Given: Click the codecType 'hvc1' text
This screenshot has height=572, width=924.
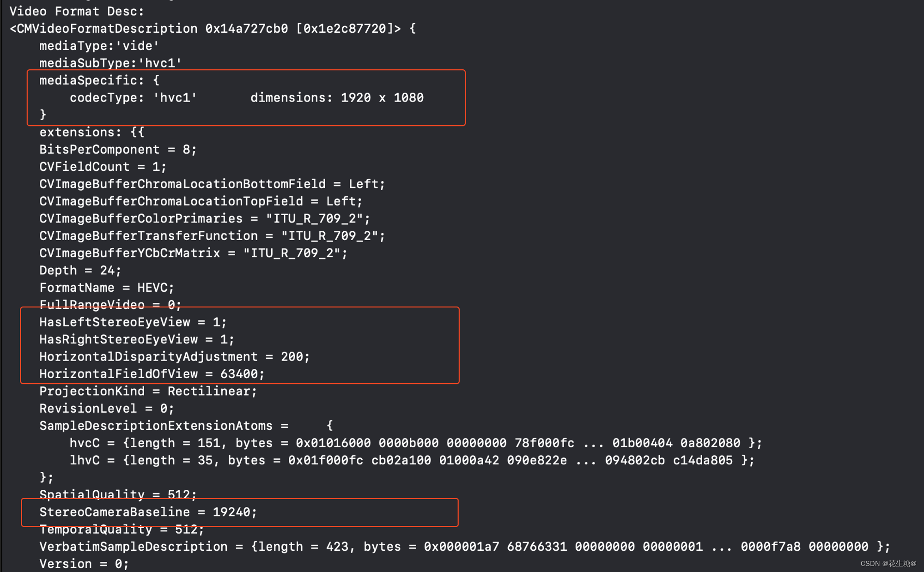Looking at the screenshot, I should click(133, 98).
